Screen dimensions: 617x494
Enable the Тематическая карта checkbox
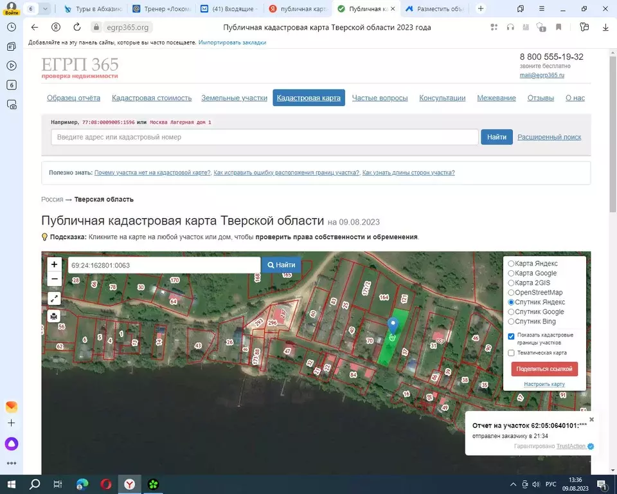(512, 352)
